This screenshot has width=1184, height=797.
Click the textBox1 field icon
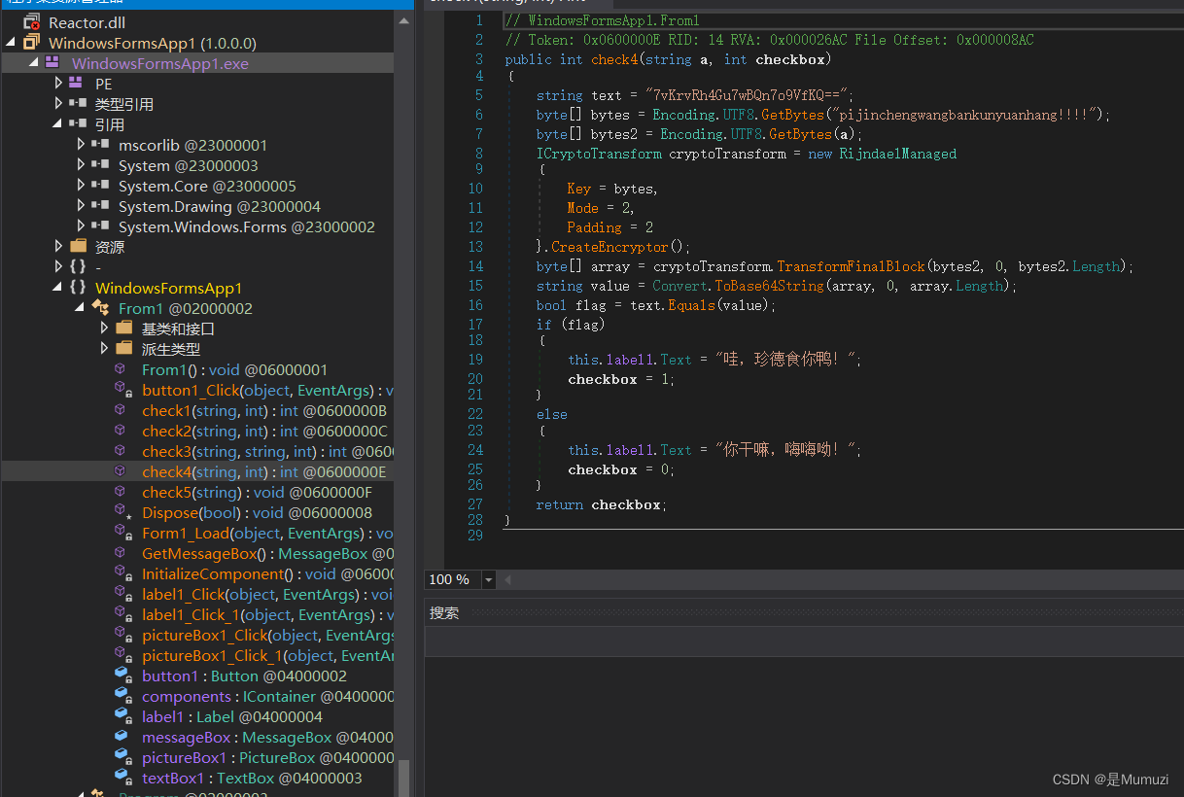(122, 778)
